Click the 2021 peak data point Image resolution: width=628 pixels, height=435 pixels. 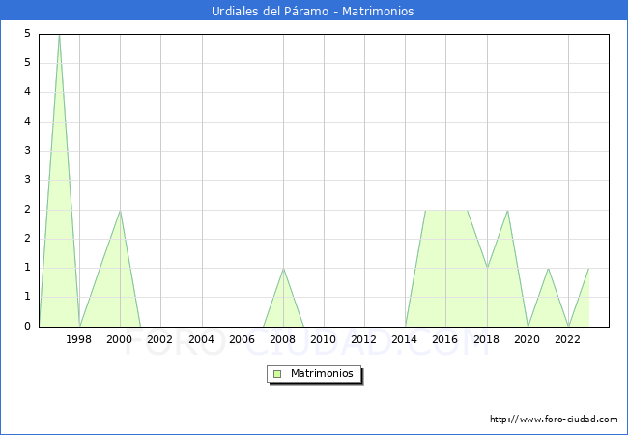(549, 269)
